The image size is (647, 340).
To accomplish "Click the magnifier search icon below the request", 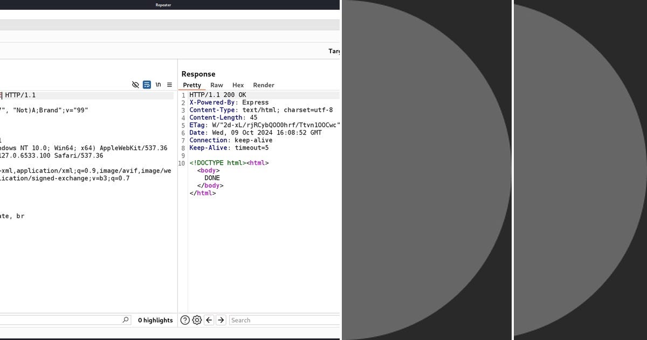I will (x=125, y=319).
